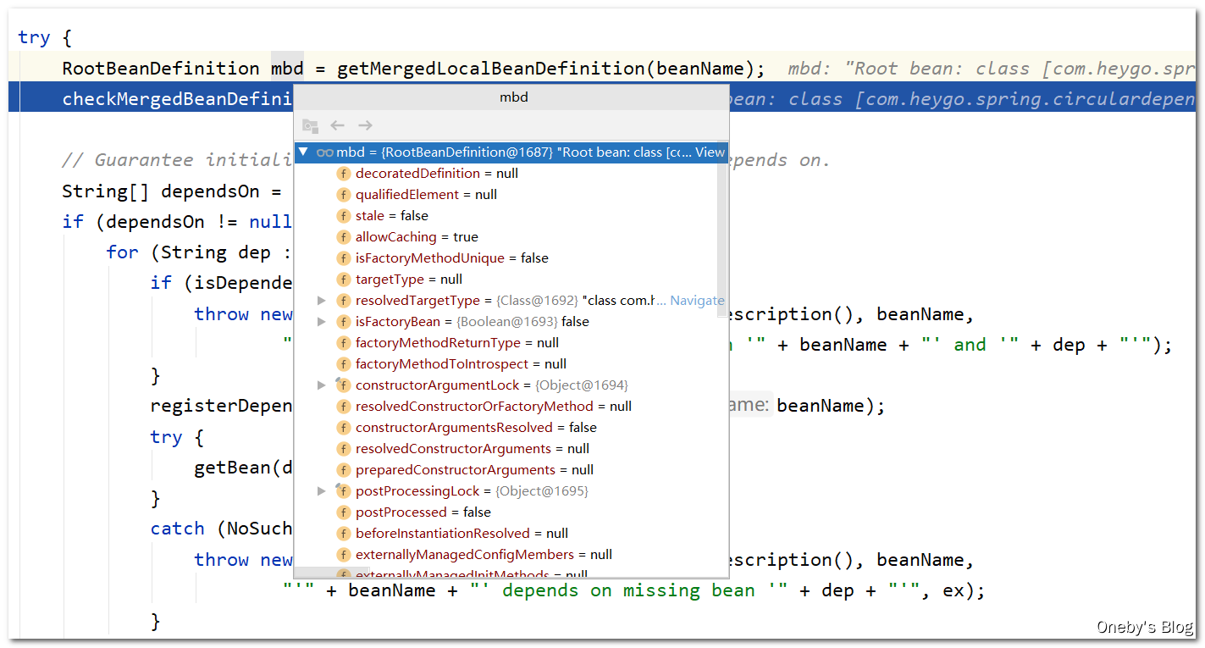Click field icon of externallyManagedConfigMembers
The image size is (1205, 648).
343,555
